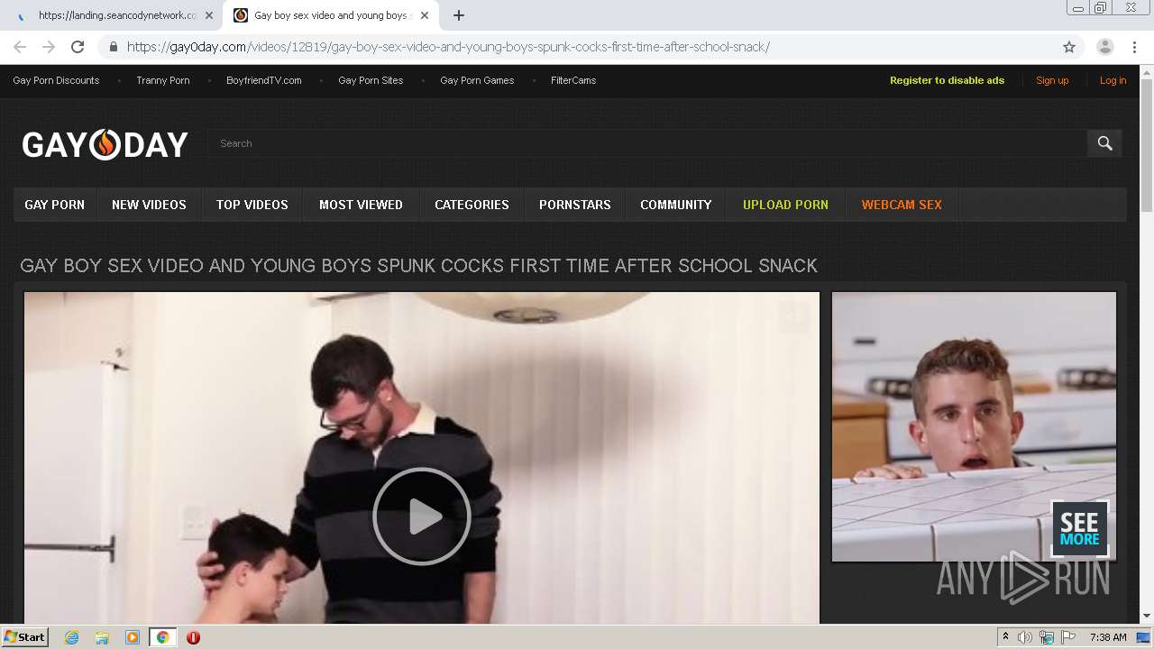Click Register to disable ads
The image size is (1154, 649).
(947, 80)
